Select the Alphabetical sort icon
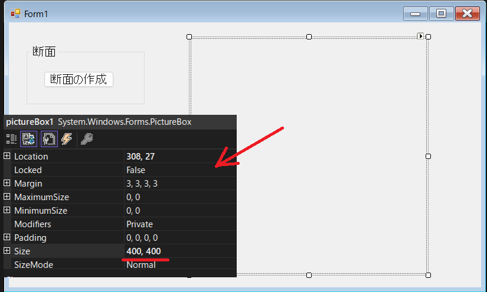The width and height of the screenshot is (487, 292). click(29, 139)
